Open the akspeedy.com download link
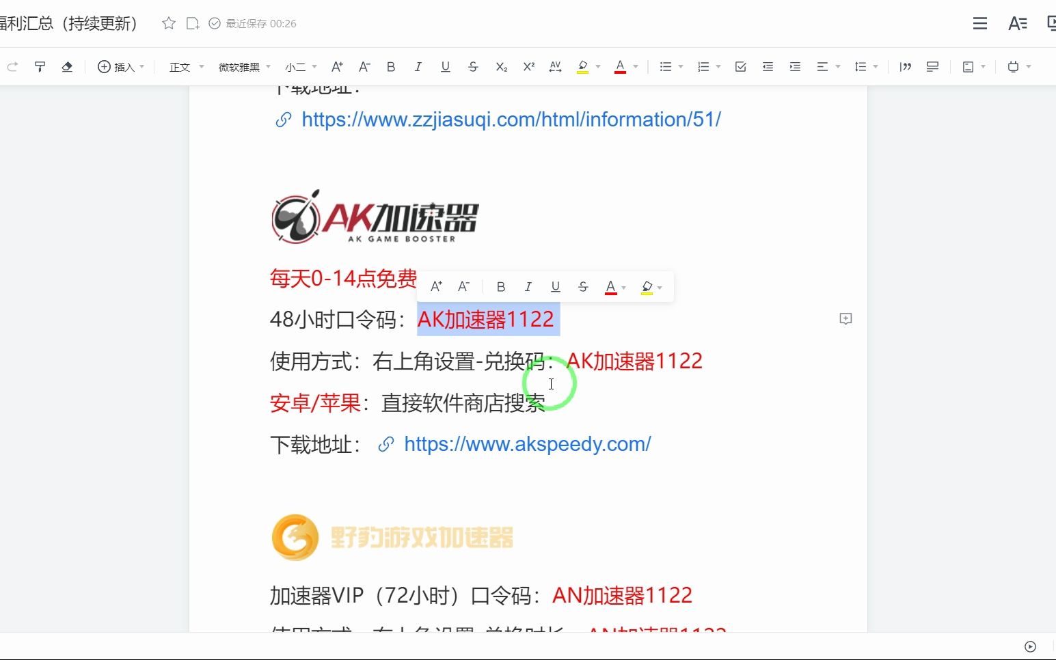 tap(527, 444)
